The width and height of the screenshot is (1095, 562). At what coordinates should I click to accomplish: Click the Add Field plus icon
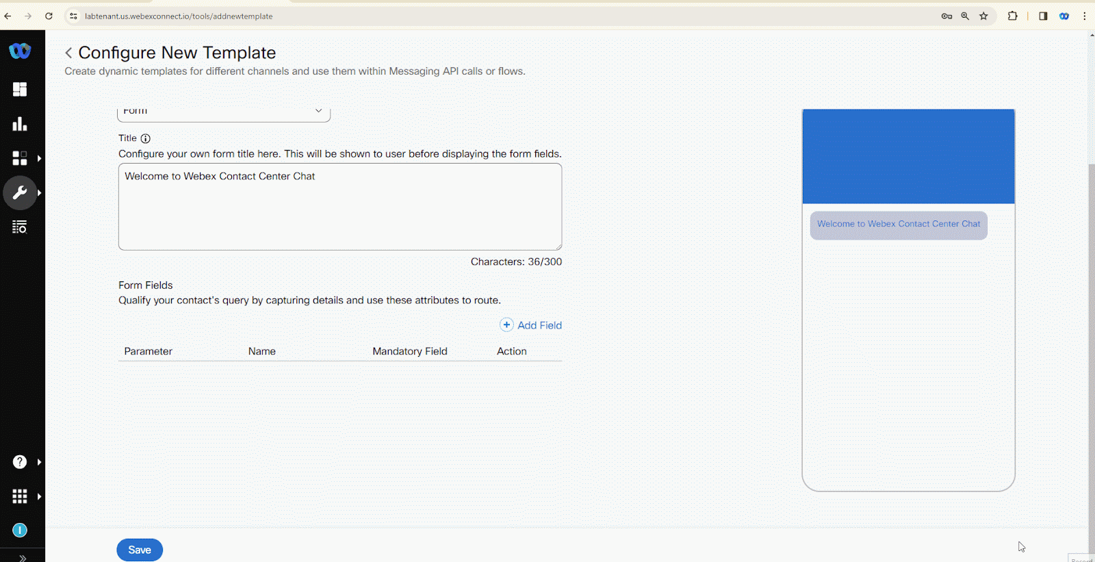click(506, 325)
